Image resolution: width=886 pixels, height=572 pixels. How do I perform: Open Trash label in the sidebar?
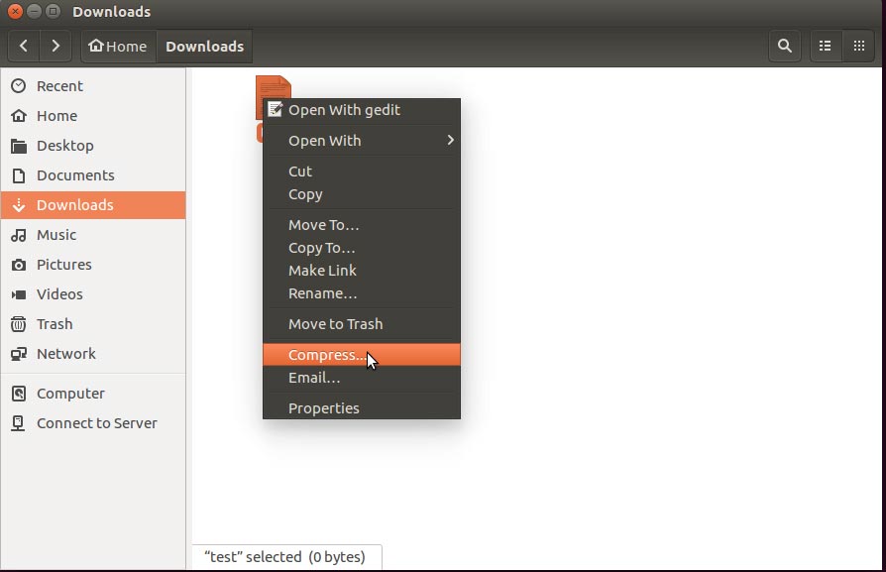[55, 324]
